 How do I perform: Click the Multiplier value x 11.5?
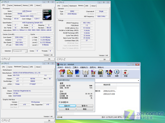tap(19, 40)
